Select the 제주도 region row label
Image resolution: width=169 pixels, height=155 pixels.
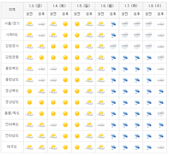tap(12, 147)
